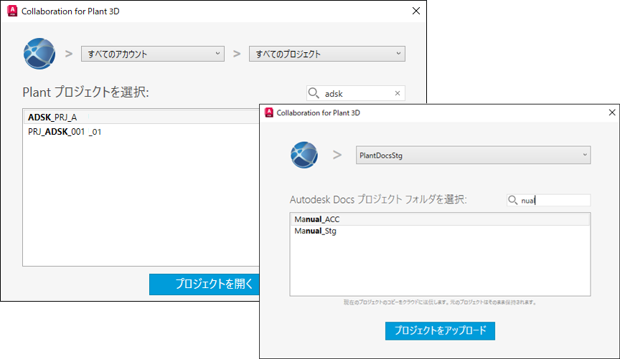Click the search field containing adsk

pyautogui.click(x=356, y=93)
